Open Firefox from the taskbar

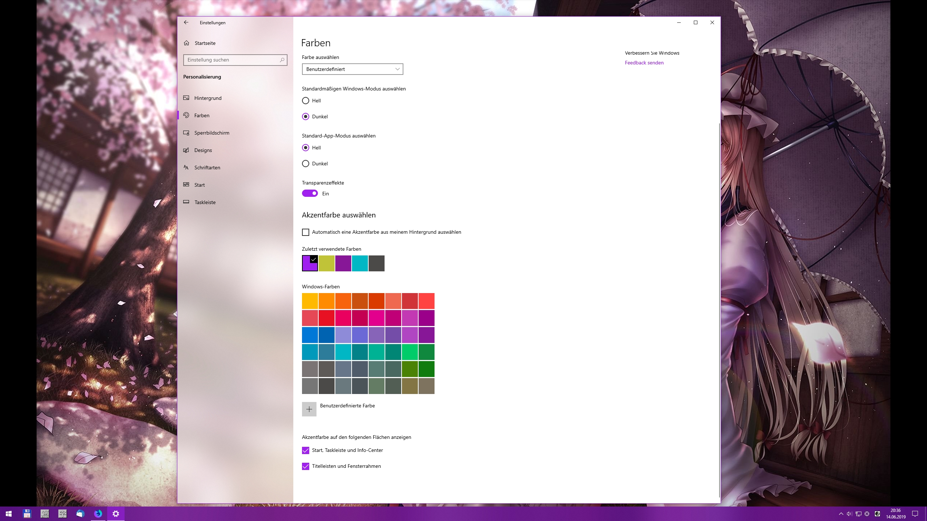(x=98, y=513)
